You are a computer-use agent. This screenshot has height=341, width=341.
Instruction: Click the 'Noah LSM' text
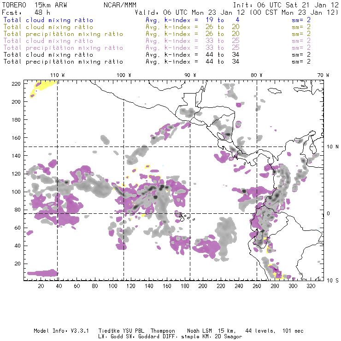pos(200,331)
